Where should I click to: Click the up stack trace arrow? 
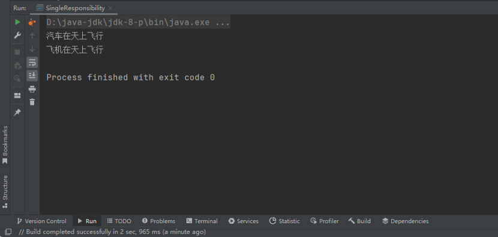[32, 35]
